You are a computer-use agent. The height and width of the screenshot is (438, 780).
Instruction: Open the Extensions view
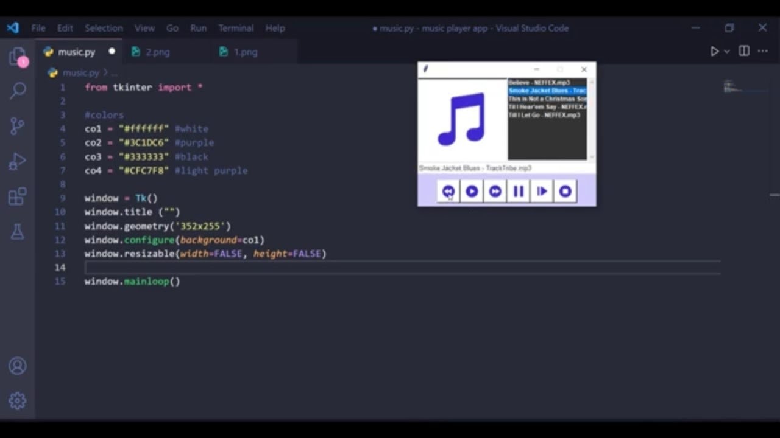(18, 196)
